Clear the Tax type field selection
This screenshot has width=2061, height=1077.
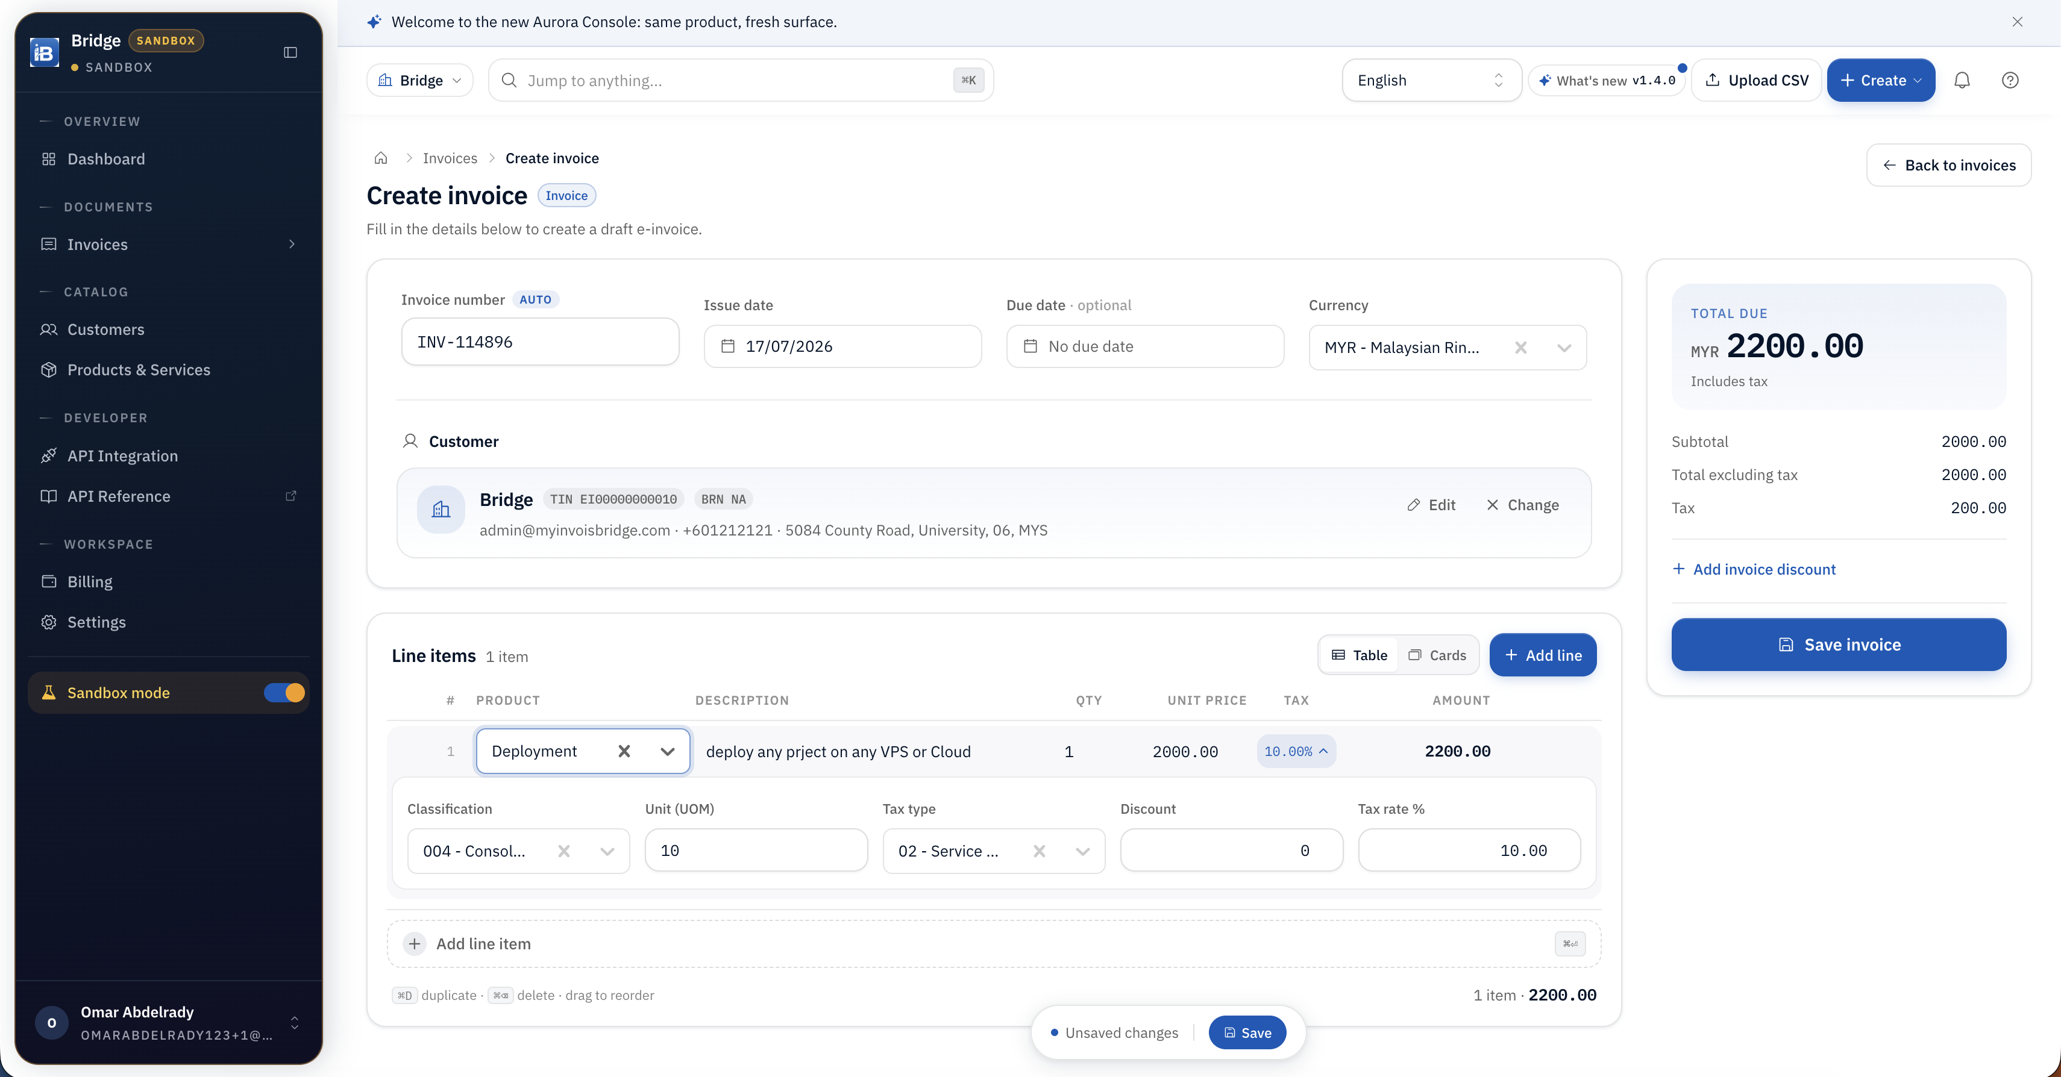pyautogui.click(x=1040, y=851)
